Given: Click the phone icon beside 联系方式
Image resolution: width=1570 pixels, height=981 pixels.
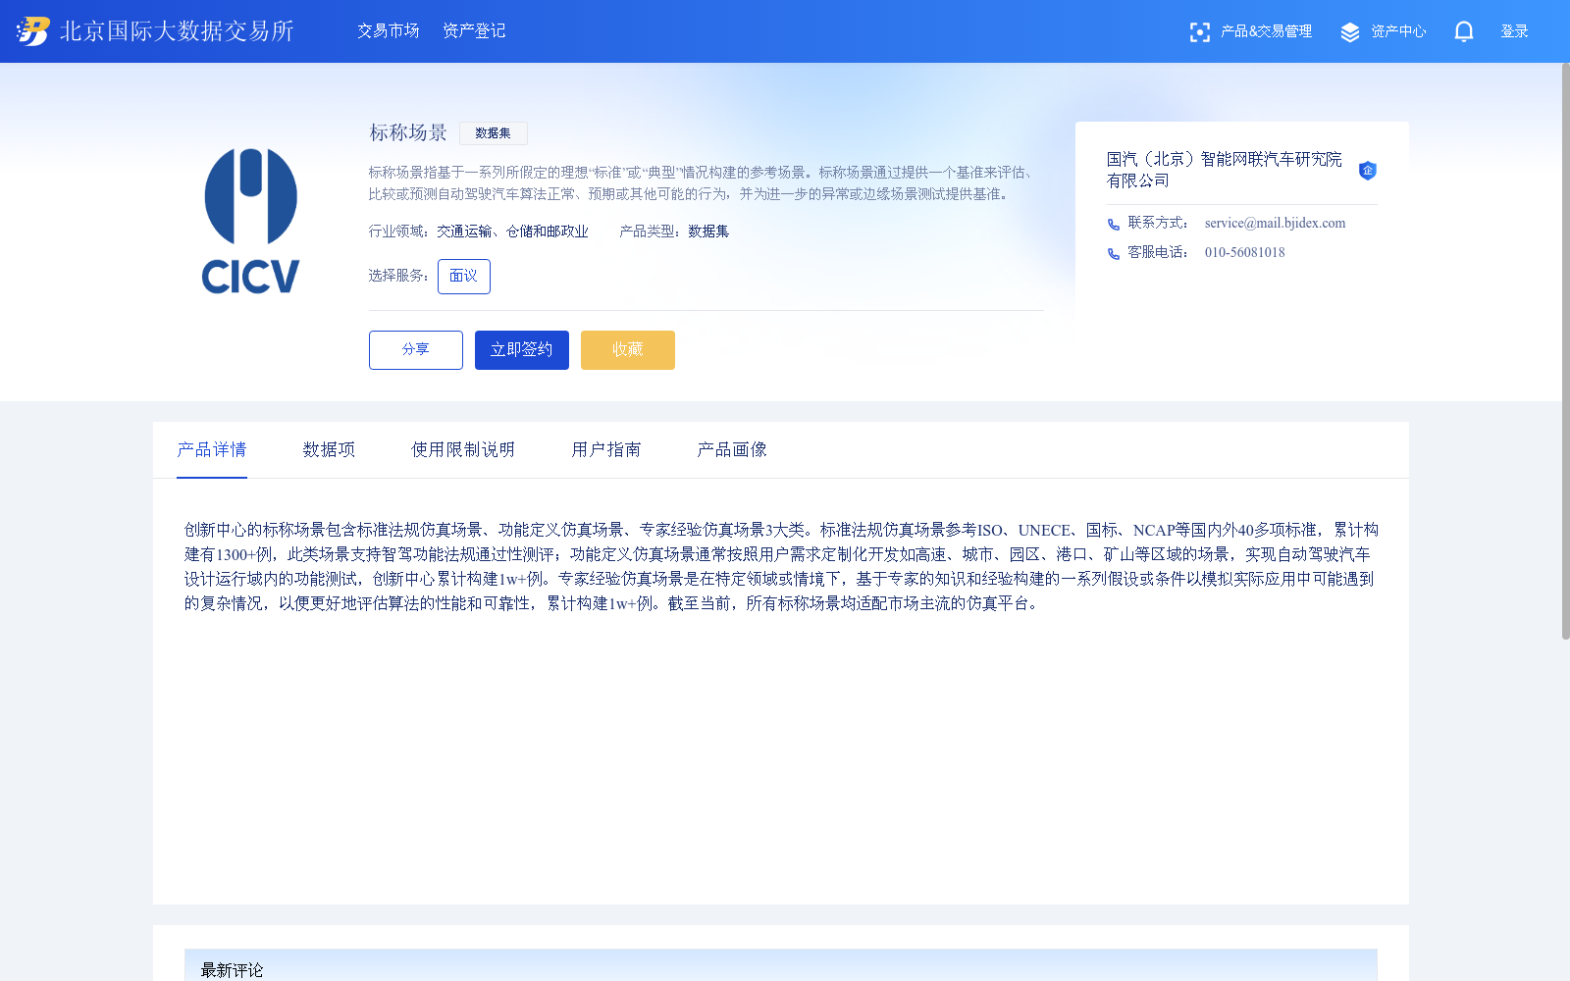Looking at the screenshot, I should pyautogui.click(x=1114, y=225).
